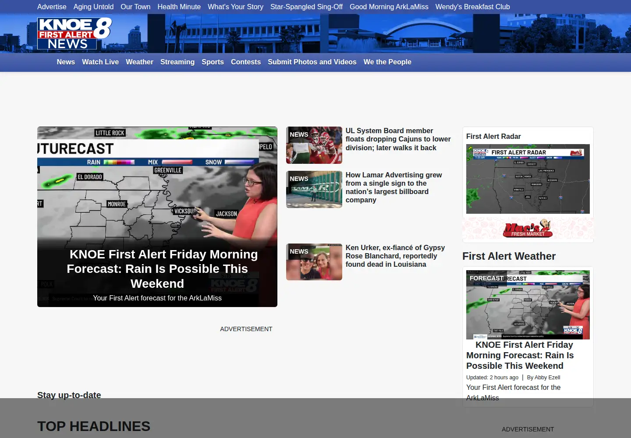631x438 pixels.
Task: Click author name Abby Ezell
Action: pos(547,378)
